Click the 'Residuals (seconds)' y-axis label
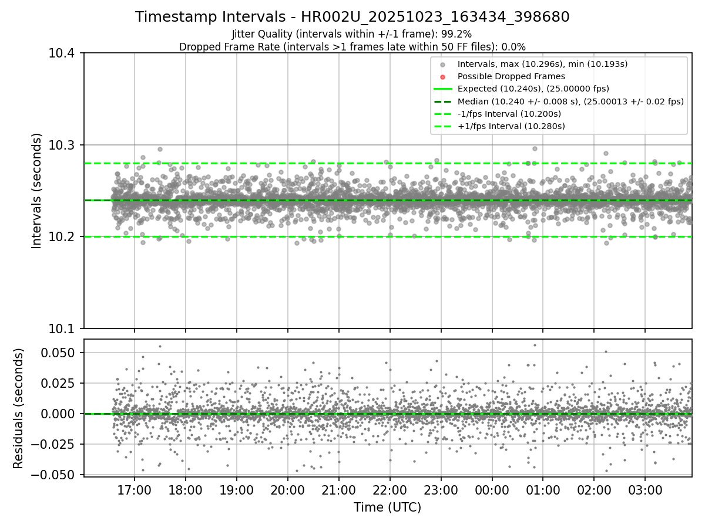705x528 pixels. coord(18,408)
